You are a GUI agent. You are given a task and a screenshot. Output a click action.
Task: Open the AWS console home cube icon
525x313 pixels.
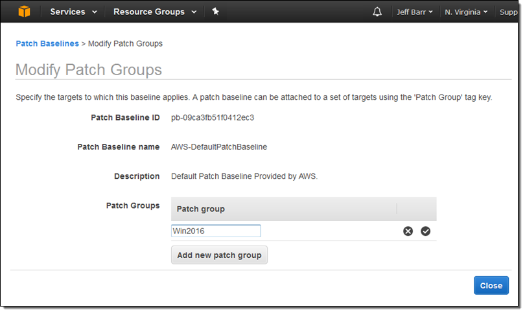pos(24,12)
